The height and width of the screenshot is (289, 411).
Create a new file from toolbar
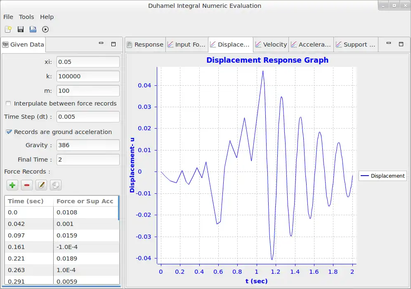[x=8, y=29]
